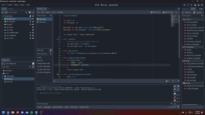Click the Filter Nodes search field
Viewport: 205px width, 115px height.
(18, 12)
